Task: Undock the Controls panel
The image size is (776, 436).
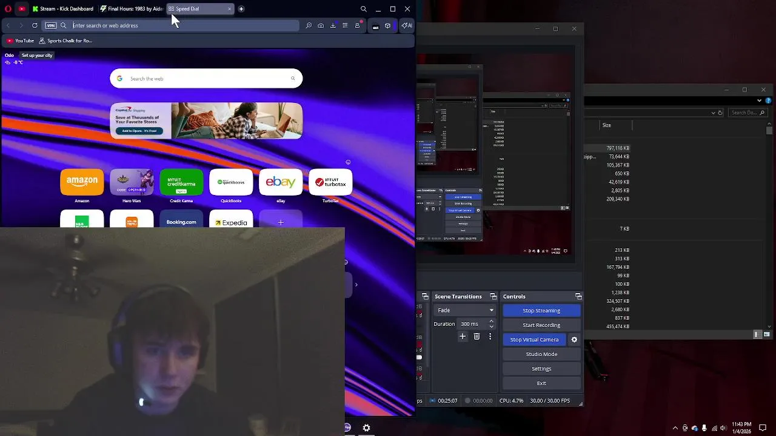Action: click(x=578, y=296)
